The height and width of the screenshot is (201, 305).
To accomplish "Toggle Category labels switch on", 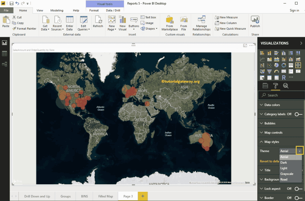I will tap(298, 114).
